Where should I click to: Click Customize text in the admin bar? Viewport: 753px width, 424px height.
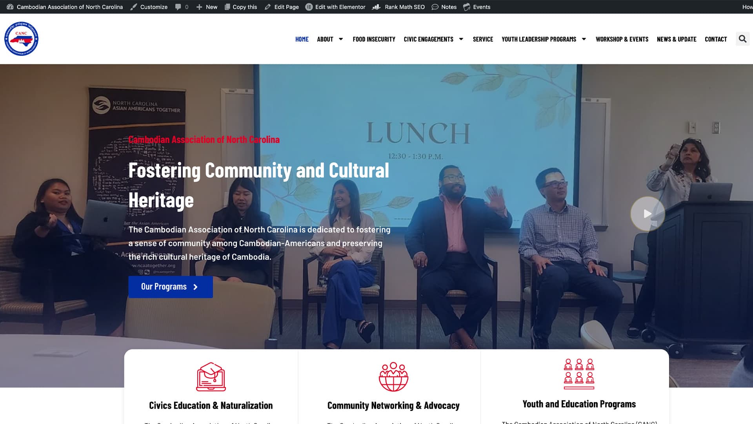click(154, 7)
